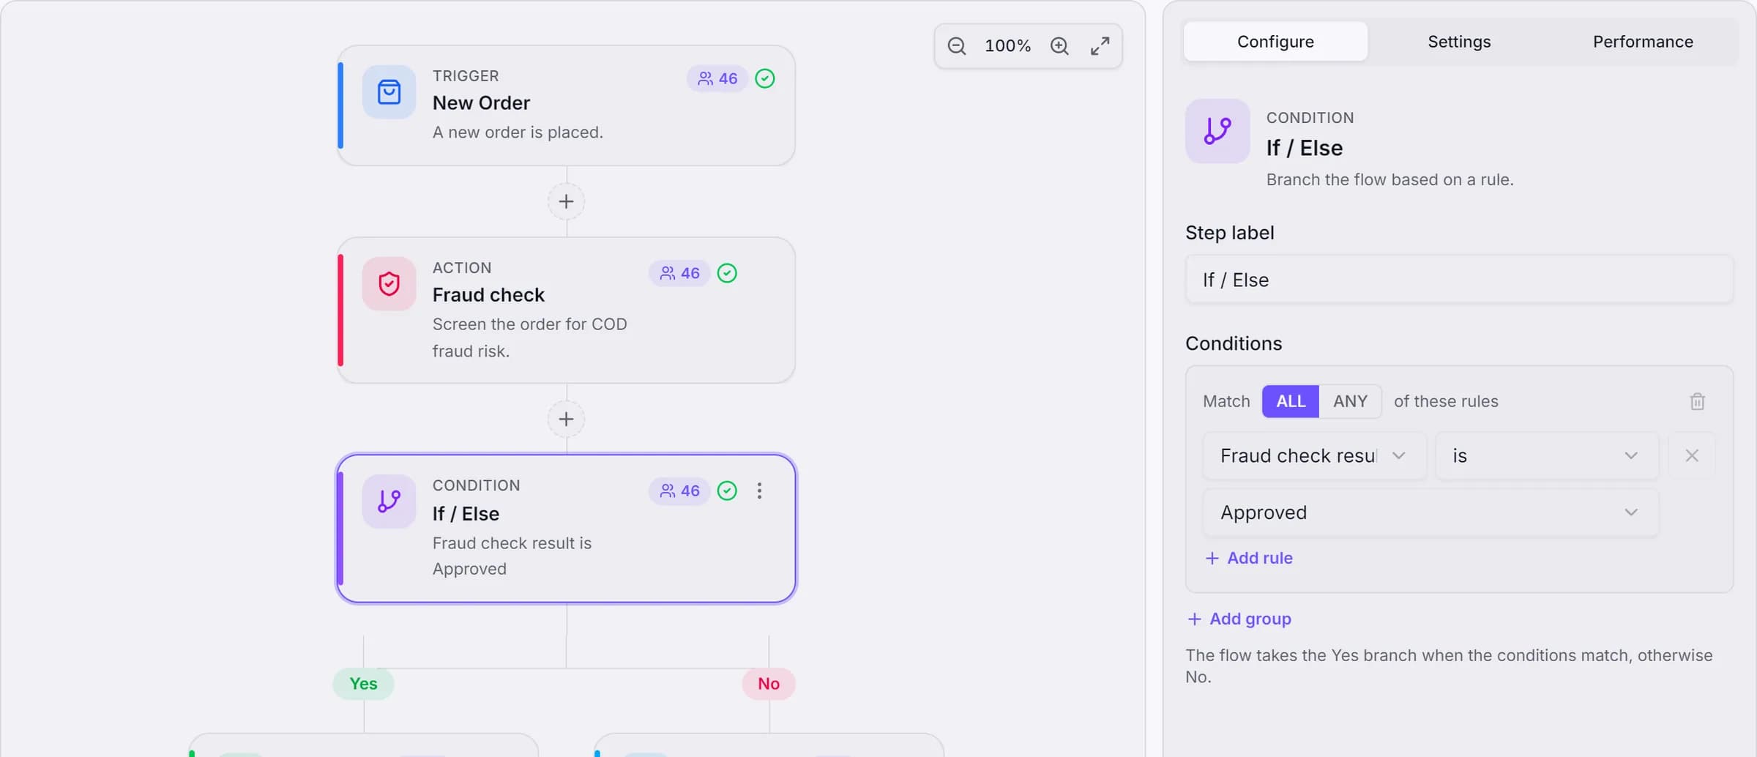Switch to the Settings tab

click(1459, 42)
